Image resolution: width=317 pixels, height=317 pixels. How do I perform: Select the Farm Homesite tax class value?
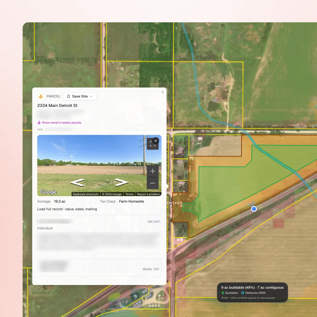coord(131,202)
